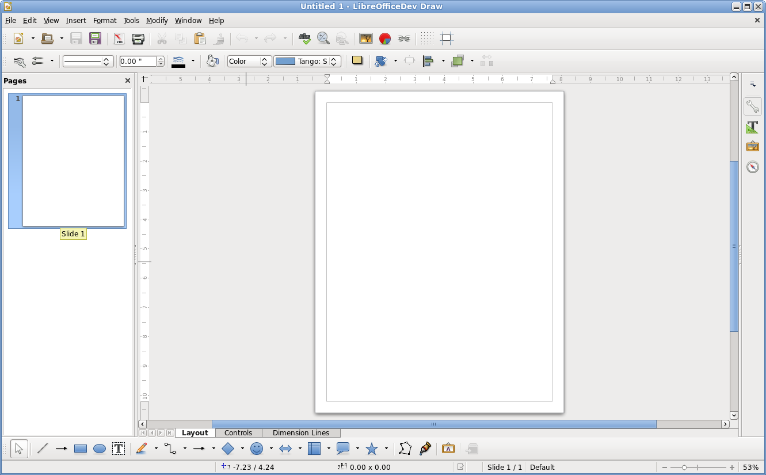Open Sidebar Properties wrench icon

point(752,106)
